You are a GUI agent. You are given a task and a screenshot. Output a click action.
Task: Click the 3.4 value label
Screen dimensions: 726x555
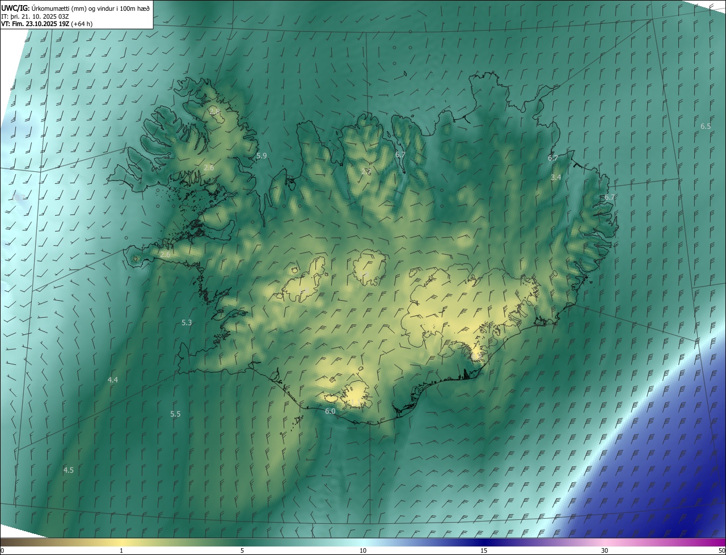[x=556, y=177]
